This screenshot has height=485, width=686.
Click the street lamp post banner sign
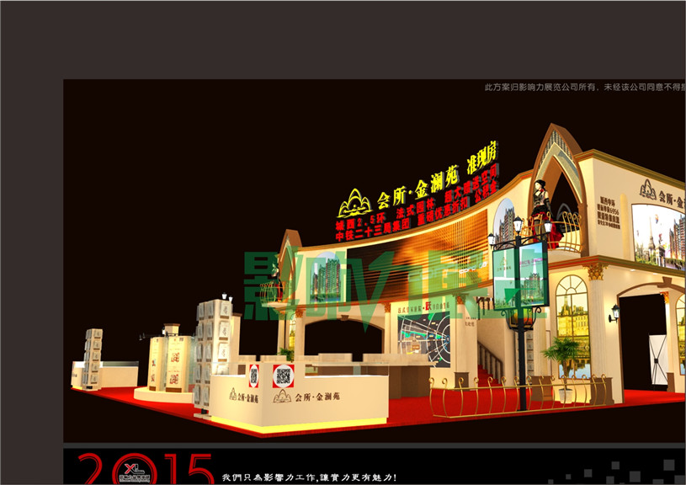tap(519, 274)
